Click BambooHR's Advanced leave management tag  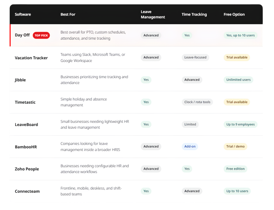coord(151,146)
